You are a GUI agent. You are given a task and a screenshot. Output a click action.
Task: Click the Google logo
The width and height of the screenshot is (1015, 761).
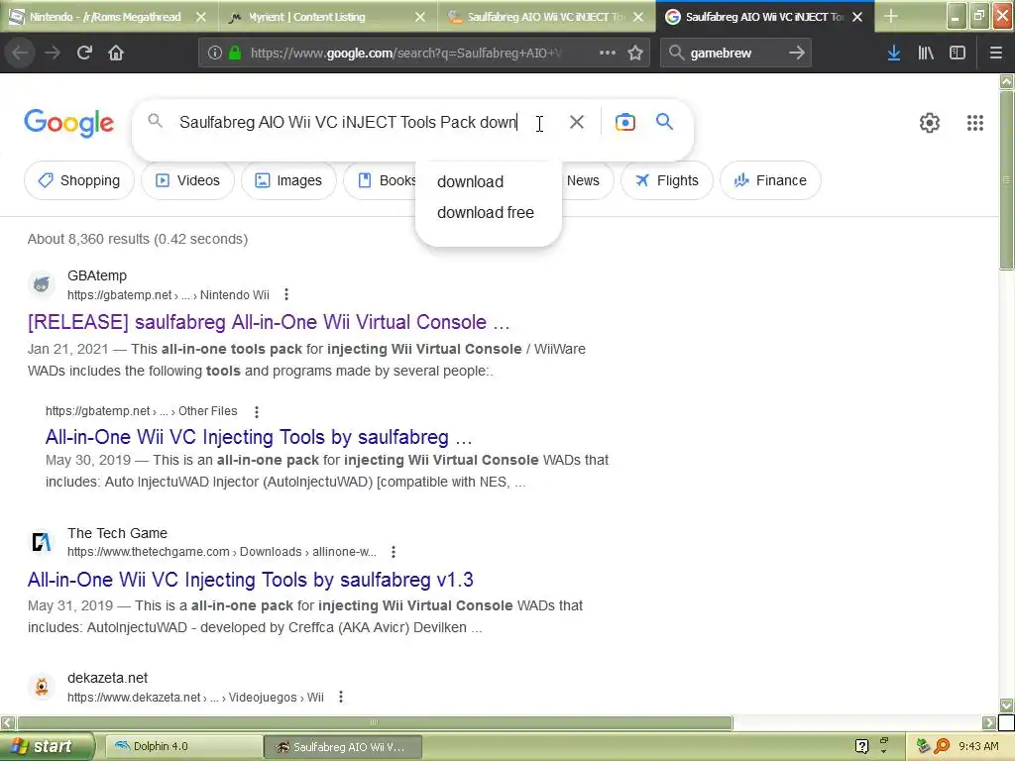[68, 123]
